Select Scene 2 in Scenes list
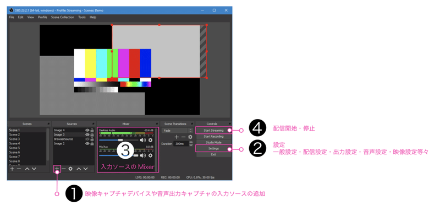The width and height of the screenshot is (440, 221). [27, 134]
